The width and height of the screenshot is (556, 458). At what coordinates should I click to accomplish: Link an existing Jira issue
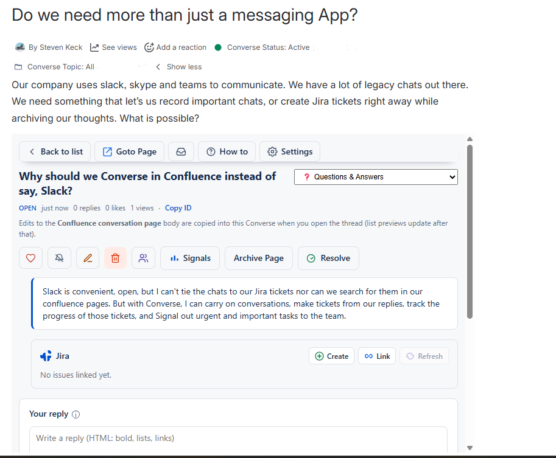point(377,356)
